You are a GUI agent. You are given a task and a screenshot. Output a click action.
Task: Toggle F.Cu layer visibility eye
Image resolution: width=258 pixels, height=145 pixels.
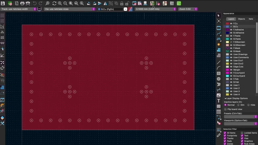(x=231, y=23)
